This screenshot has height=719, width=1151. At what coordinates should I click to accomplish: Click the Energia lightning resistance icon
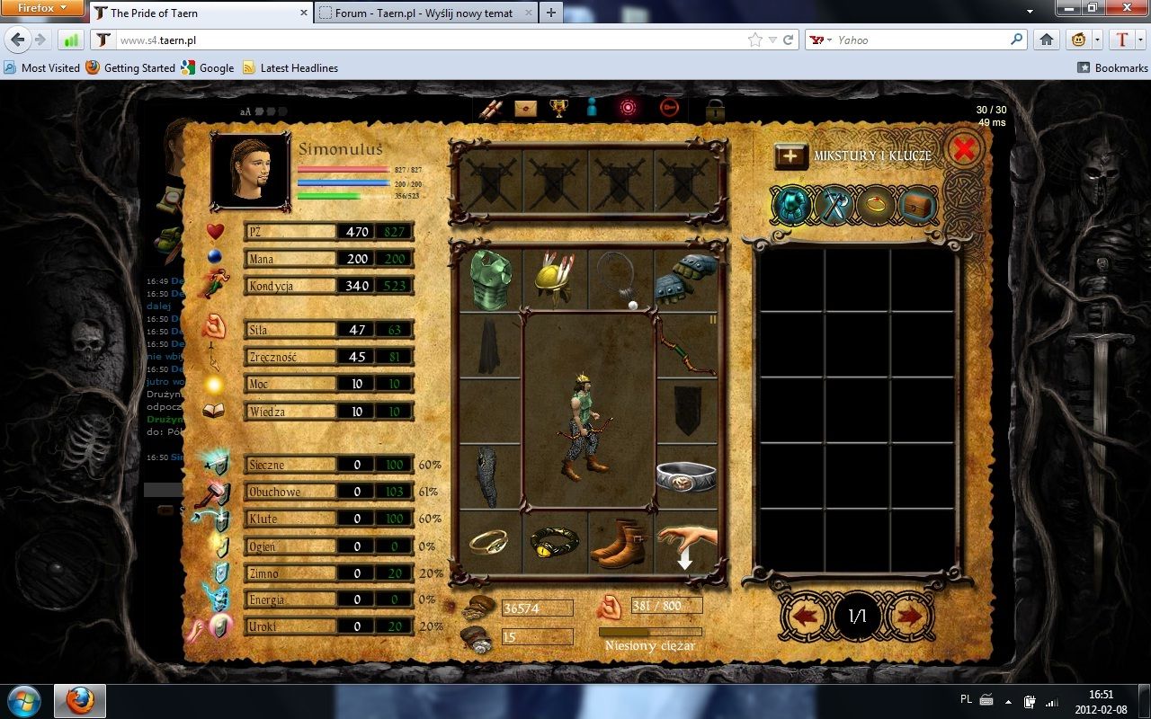point(216,599)
